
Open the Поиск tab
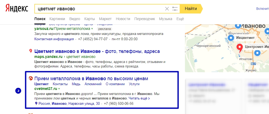[x=40, y=19]
